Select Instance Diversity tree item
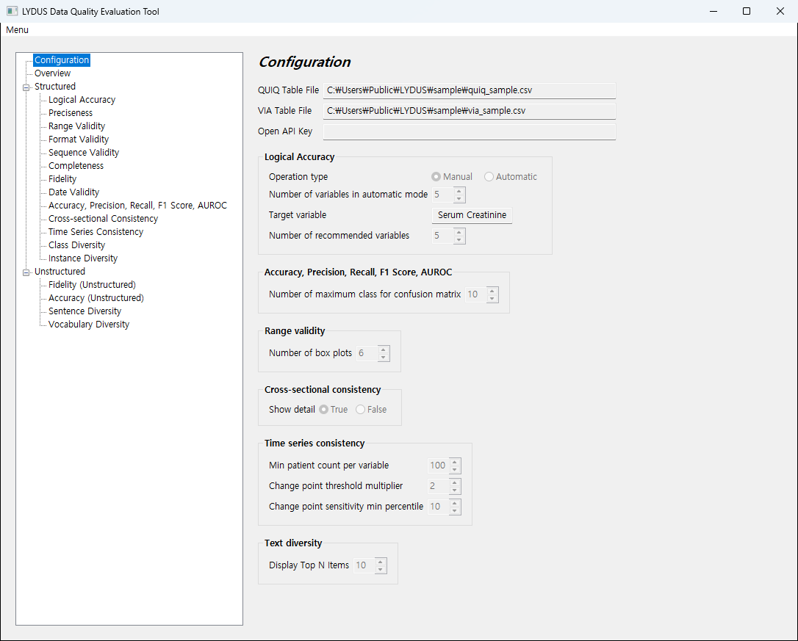The image size is (798, 641). (x=83, y=258)
